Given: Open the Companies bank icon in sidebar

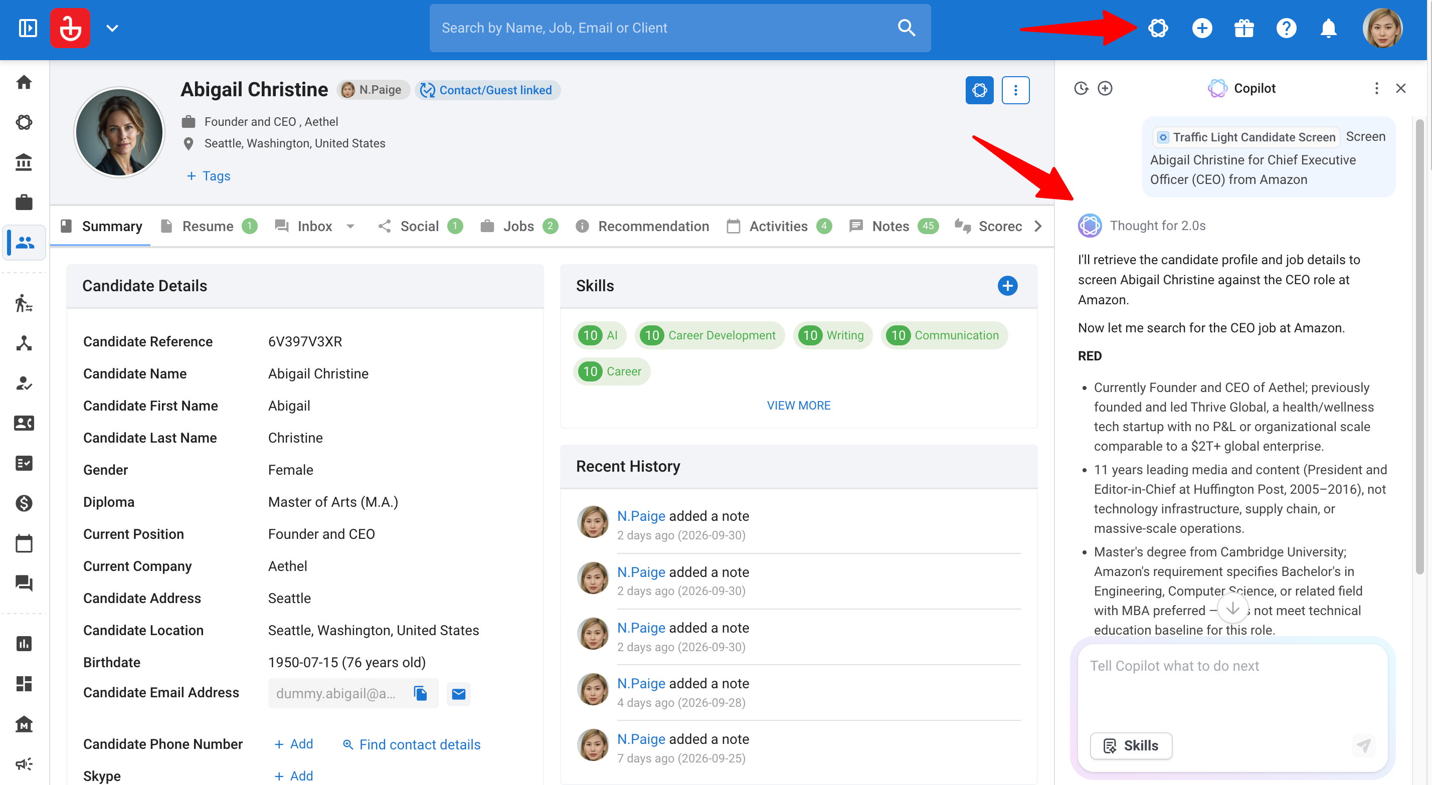Looking at the screenshot, I should [x=24, y=162].
